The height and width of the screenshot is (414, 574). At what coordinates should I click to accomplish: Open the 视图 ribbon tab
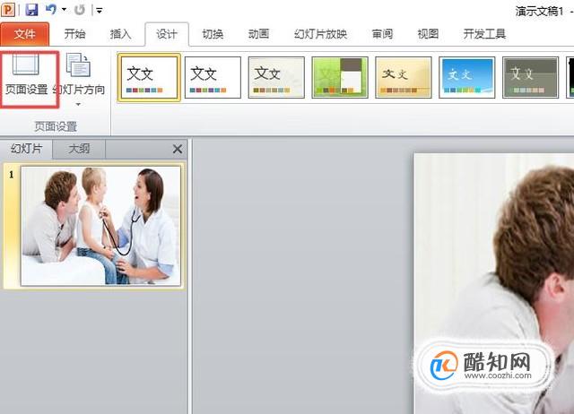[x=428, y=34]
